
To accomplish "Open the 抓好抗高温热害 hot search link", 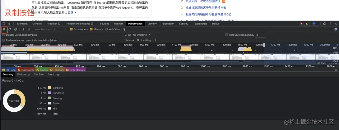I will [x=206, y=8].
